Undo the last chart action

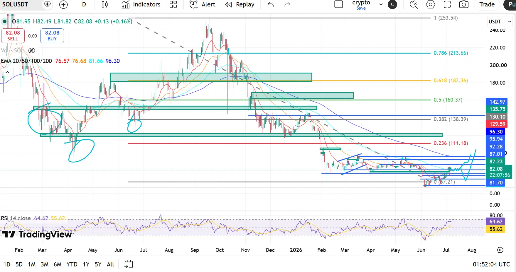(x=271, y=4)
